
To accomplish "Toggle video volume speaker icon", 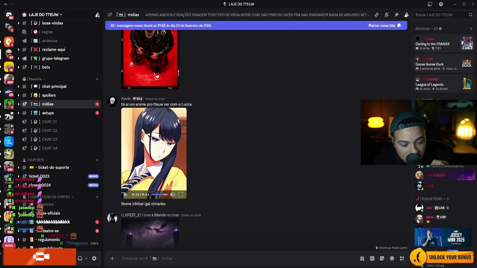I will coord(173,194).
